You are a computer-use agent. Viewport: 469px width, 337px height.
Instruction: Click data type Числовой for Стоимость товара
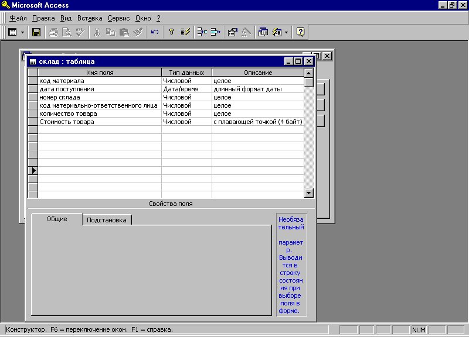tap(186, 122)
